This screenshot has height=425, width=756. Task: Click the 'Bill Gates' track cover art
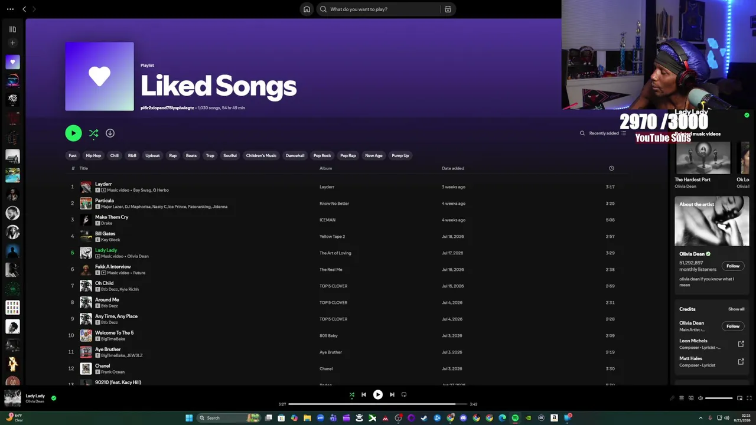click(86, 236)
